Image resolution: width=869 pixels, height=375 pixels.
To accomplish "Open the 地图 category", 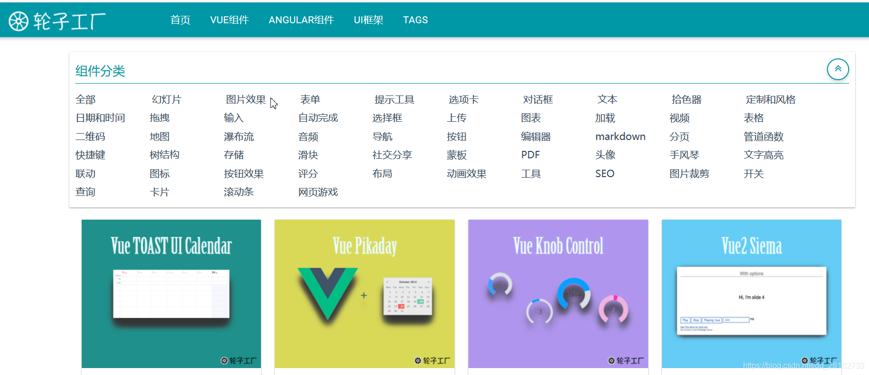I will pyautogui.click(x=159, y=137).
